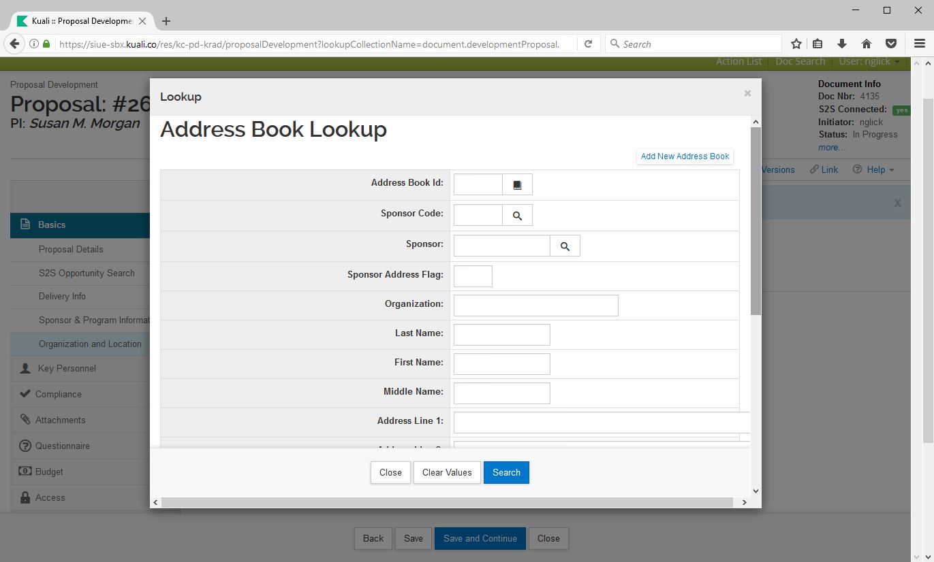934x562 pixels.
Task: Click the Sponsor field magnifier icon
Action: click(x=565, y=246)
